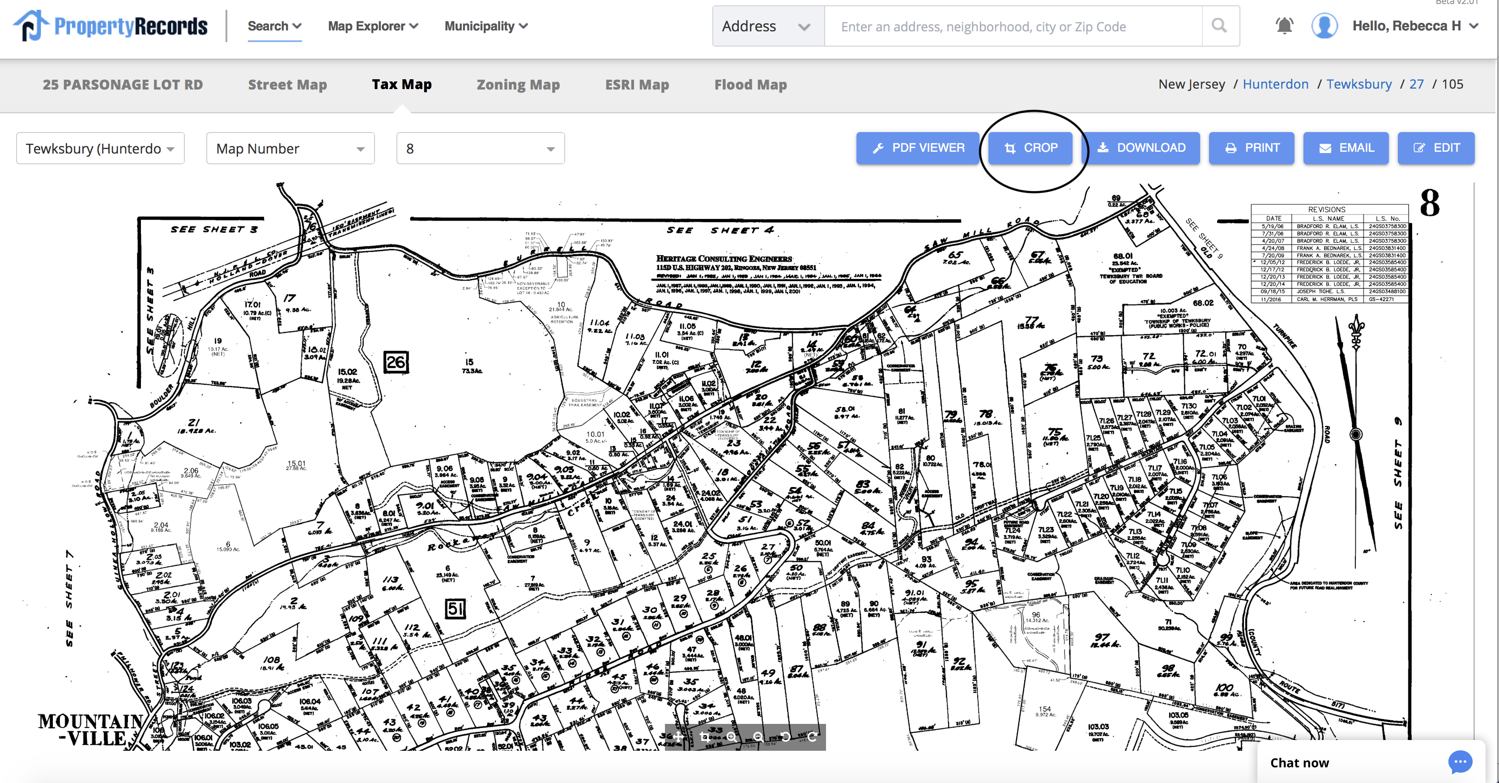Image resolution: width=1499 pixels, height=783 pixels.
Task: Click the address search input field
Action: pos(989,26)
